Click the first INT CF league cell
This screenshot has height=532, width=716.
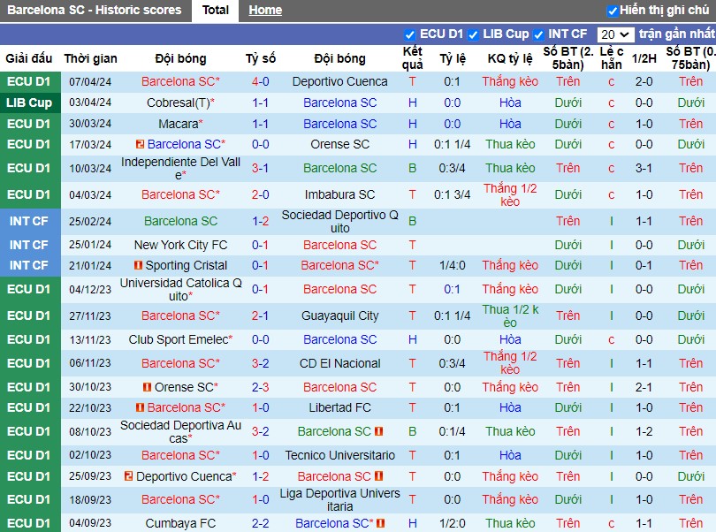[29, 221]
